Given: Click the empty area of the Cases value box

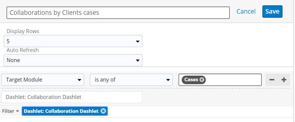Looking at the screenshot, I should (233, 80).
